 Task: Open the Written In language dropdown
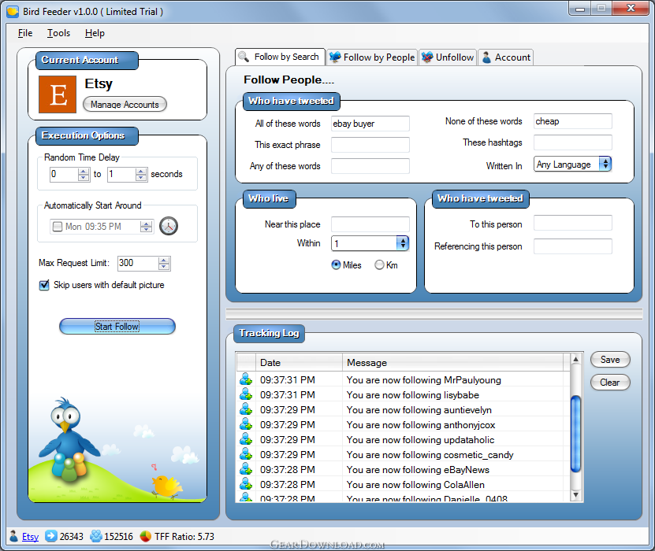click(x=605, y=164)
